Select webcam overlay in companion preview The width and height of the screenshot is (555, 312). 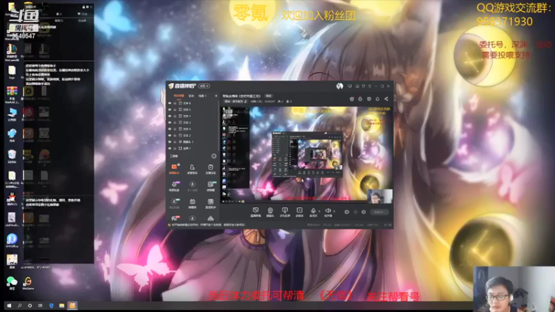pos(379,196)
